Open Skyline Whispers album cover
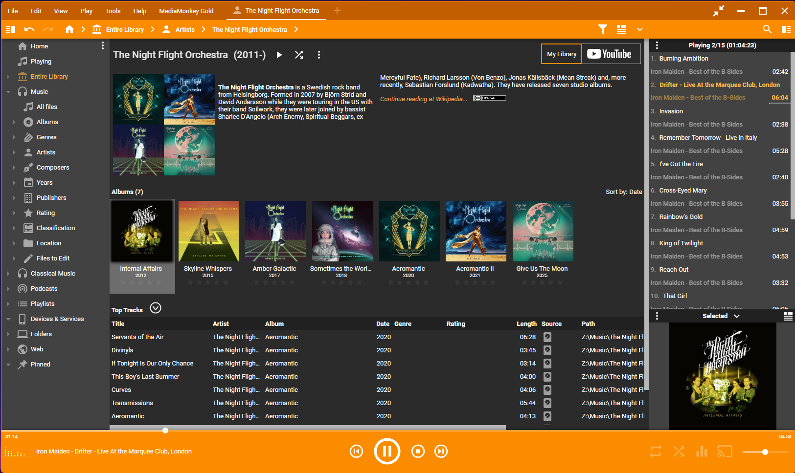The height and width of the screenshot is (473, 795). tap(209, 231)
